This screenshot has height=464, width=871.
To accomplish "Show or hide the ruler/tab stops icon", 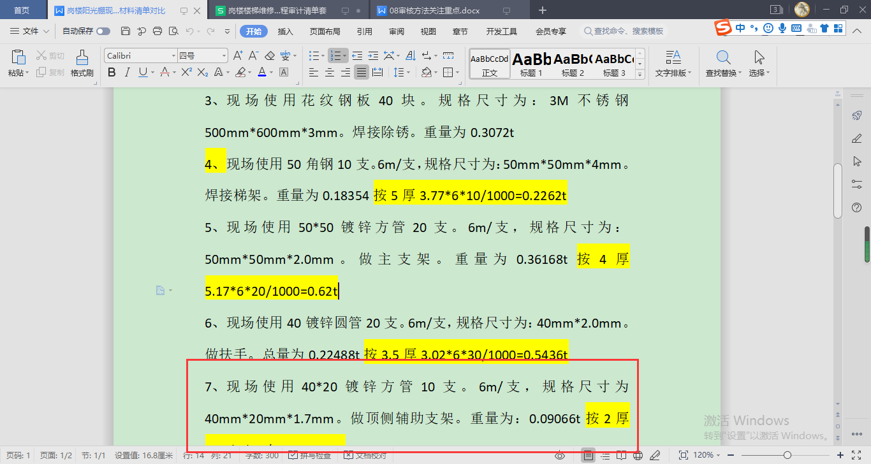I will [x=448, y=55].
